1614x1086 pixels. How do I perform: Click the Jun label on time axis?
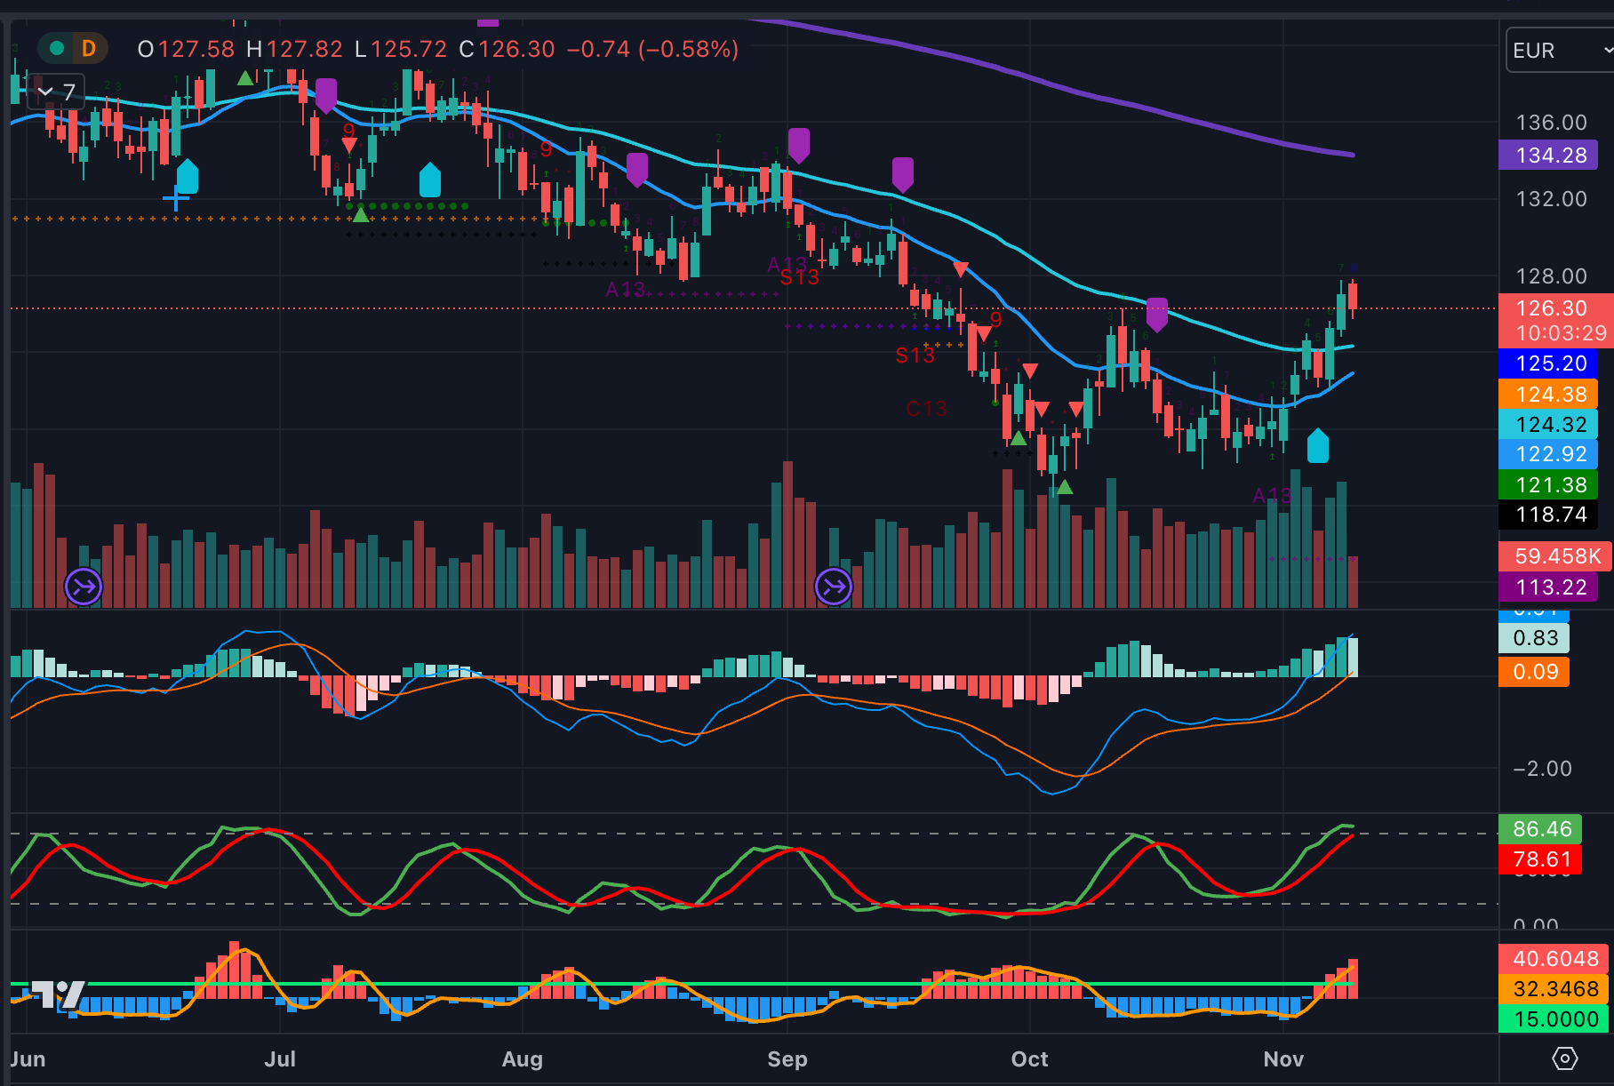click(x=28, y=1059)
